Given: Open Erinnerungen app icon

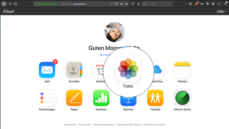Looking at the screenshot, I should tap(47, 98).
